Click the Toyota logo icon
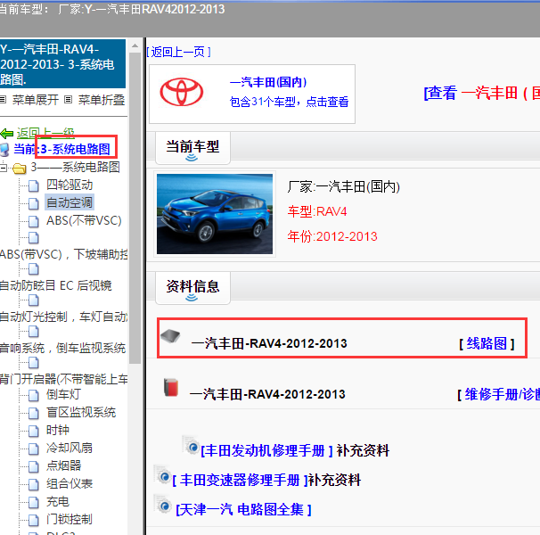Image resolution: width=540 pixels, height=535 pixels. (x=182, y=93)
